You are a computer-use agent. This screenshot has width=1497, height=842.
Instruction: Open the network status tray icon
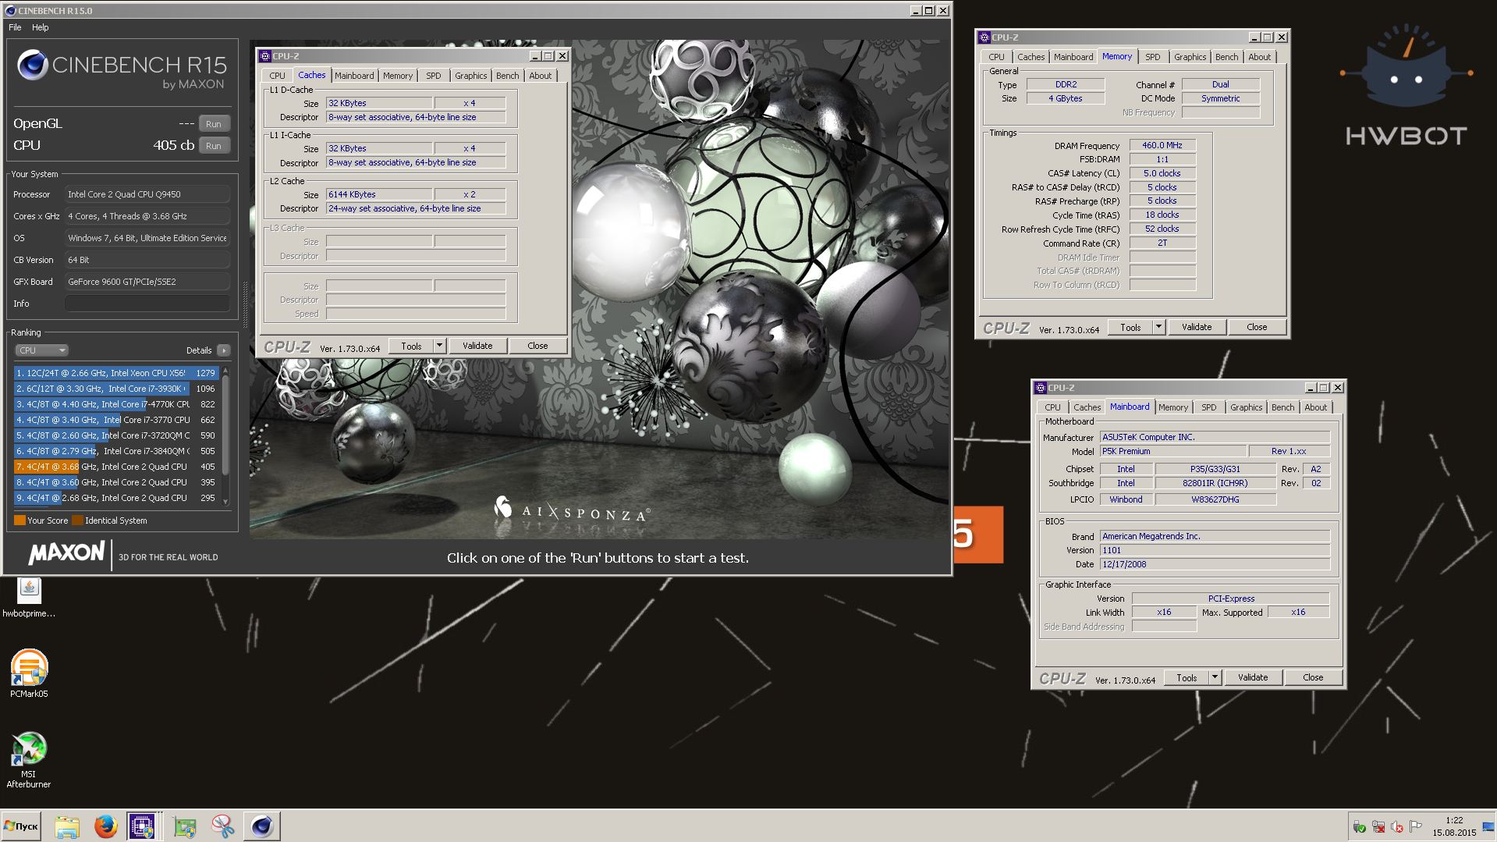tap(1378, 827)
